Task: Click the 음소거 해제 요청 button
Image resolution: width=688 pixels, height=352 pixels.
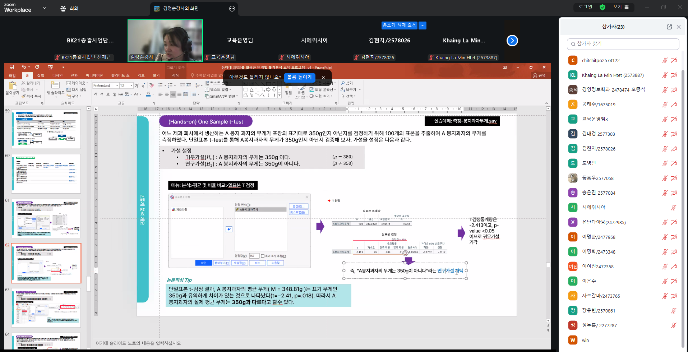Action: [x=399, y=26]
